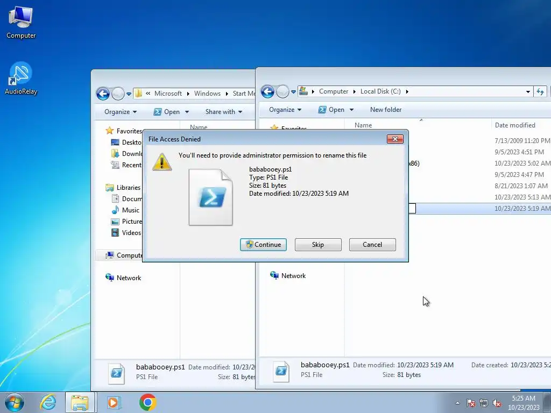Click bababooey.ps1 icon in Local Disk details pane
This screenshot has width=551, height=413.
click(281, 372)
